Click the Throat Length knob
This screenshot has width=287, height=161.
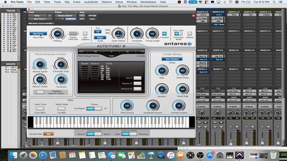152,34
